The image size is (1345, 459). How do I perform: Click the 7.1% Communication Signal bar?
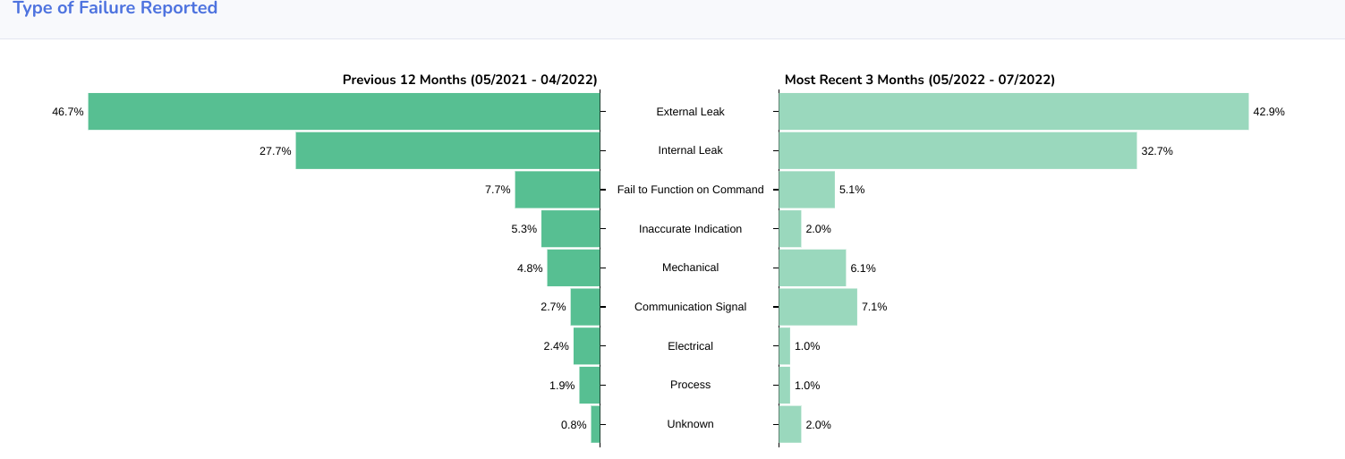coord(818,307)
